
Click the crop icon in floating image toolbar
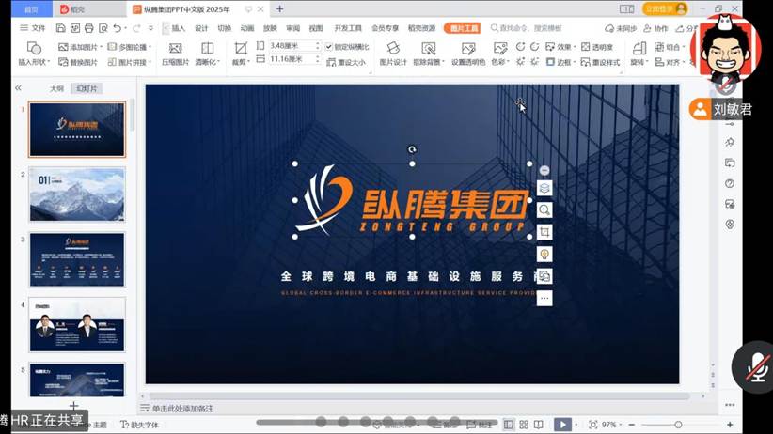tap(544, 232)
